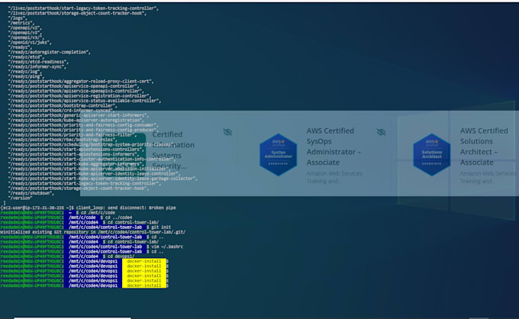The image size is (519, 319).
Task: Click "/readyz/poststarthook/aggregator-reload-proxy-client-cert" line
Action: (x=81, y=81)
